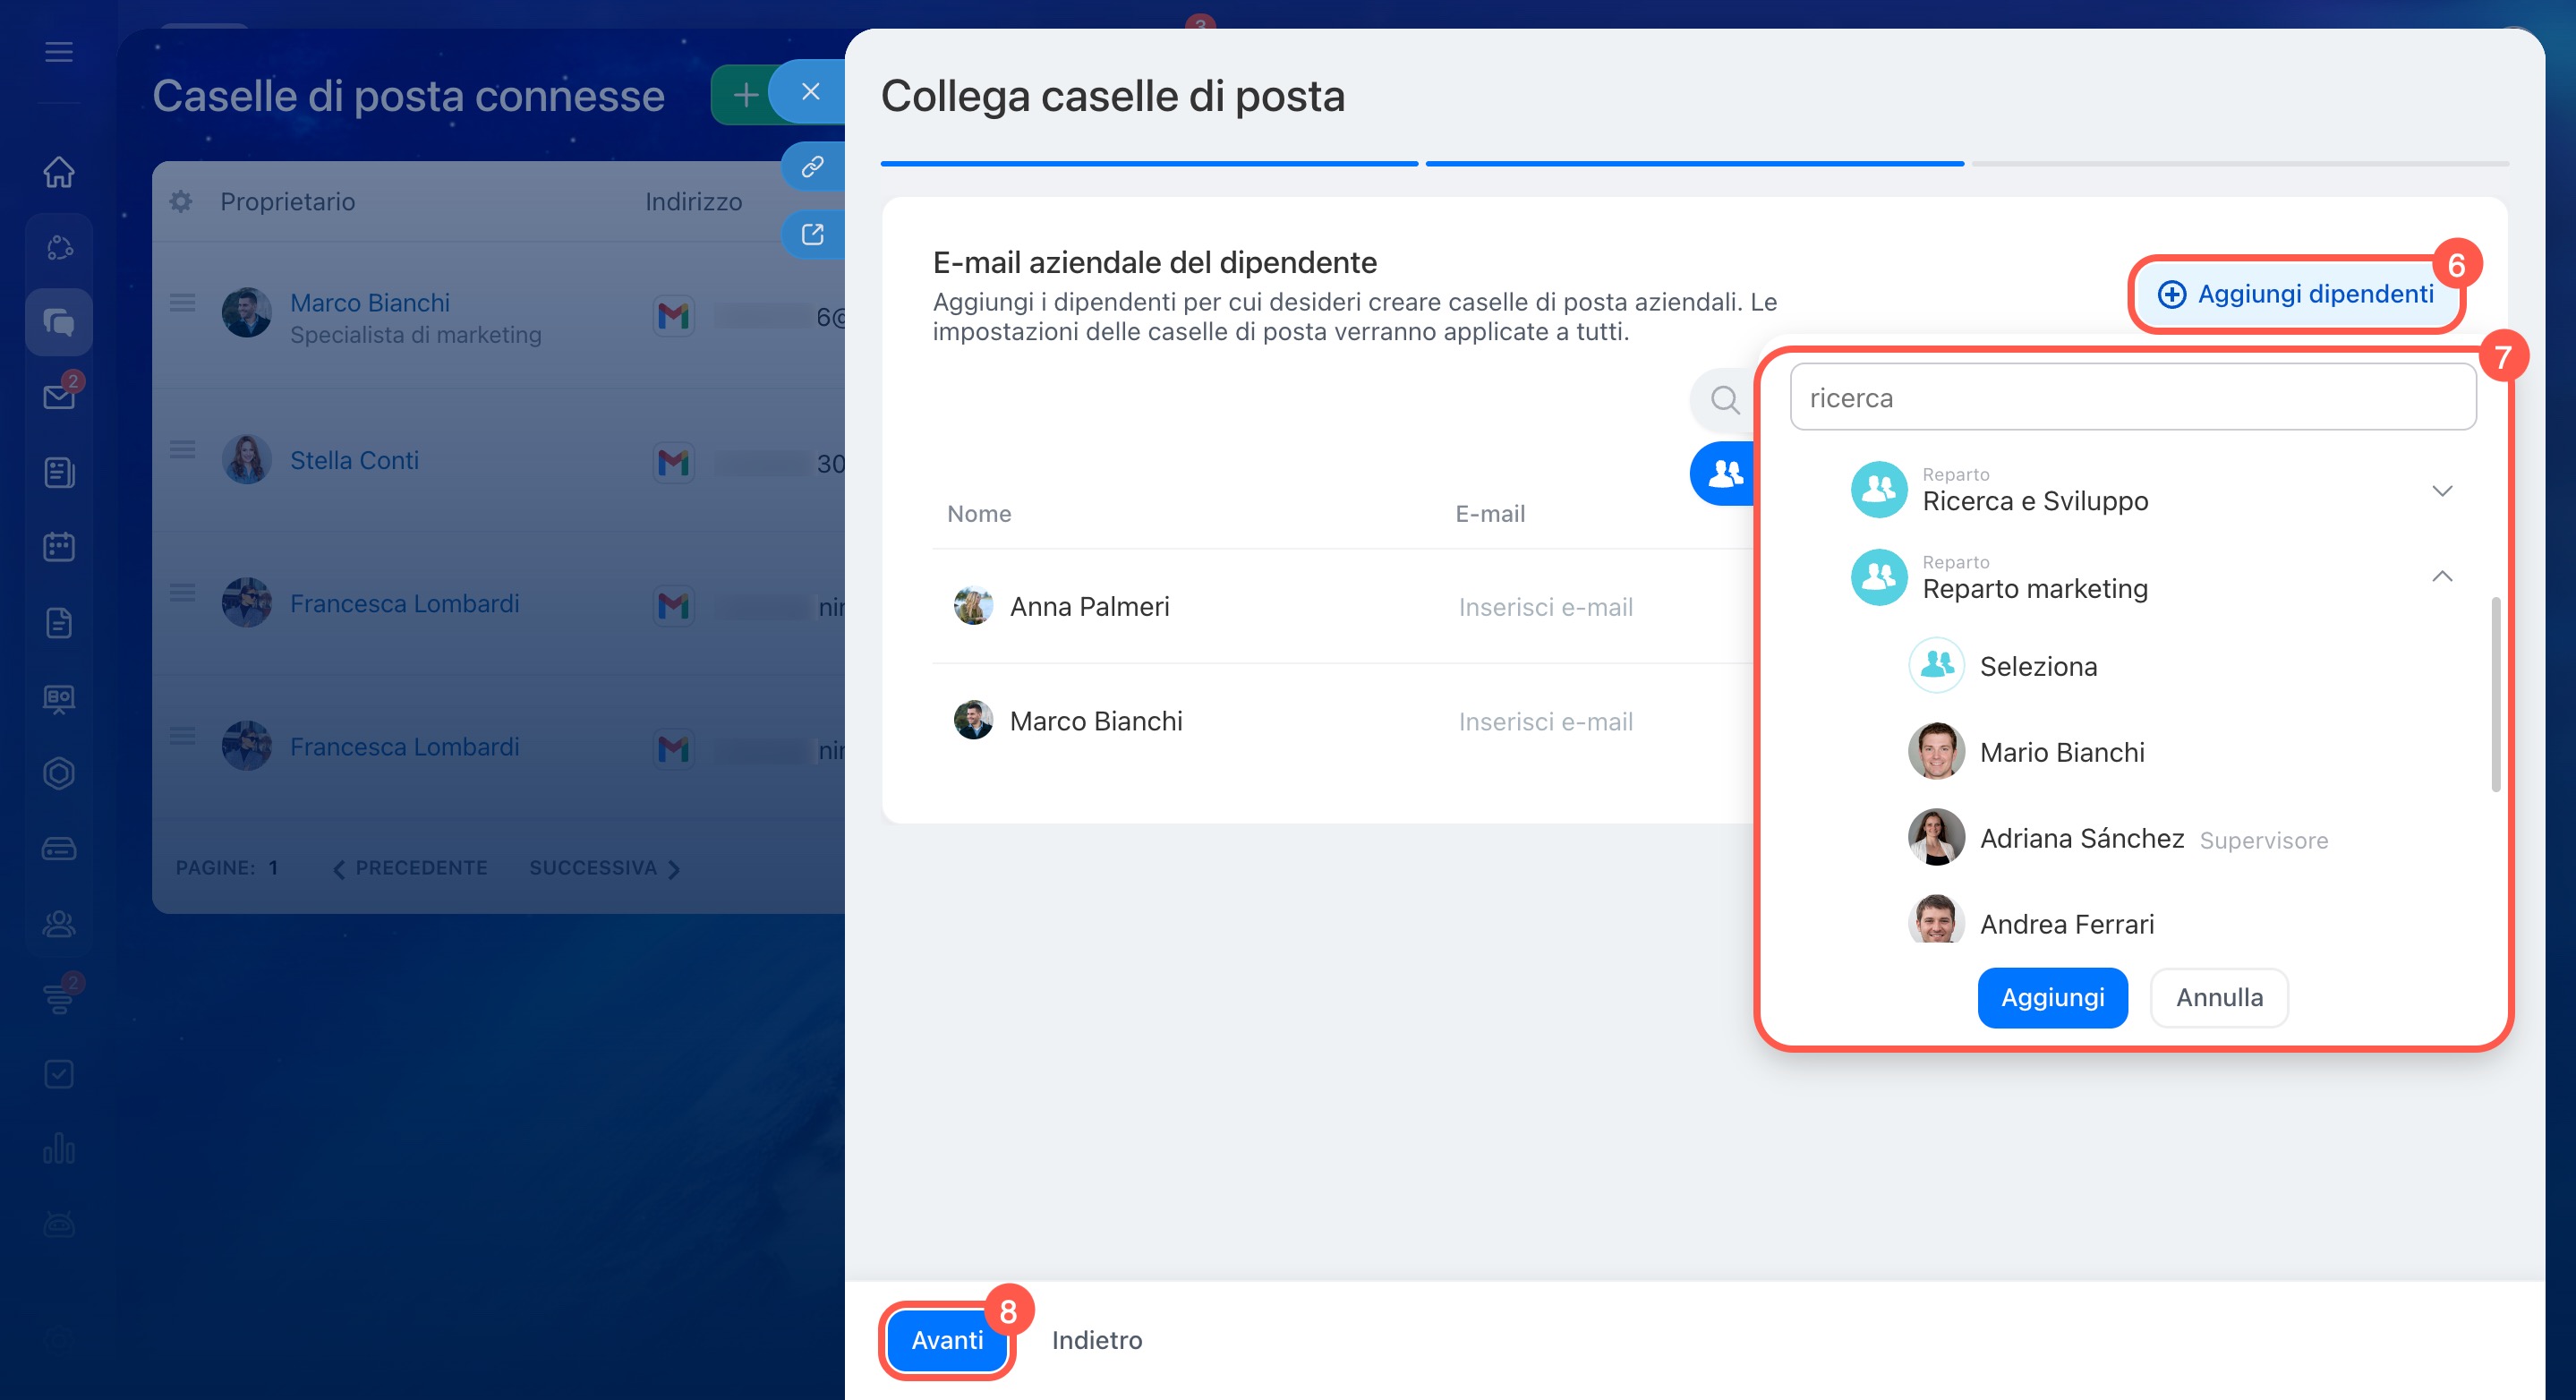Click the hamburger menu icon

[59, 52]
